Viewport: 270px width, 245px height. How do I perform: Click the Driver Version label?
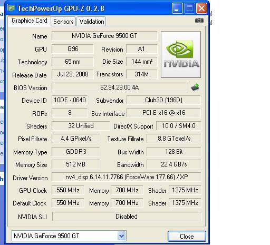pyautogui.click(x=30, y=178)
